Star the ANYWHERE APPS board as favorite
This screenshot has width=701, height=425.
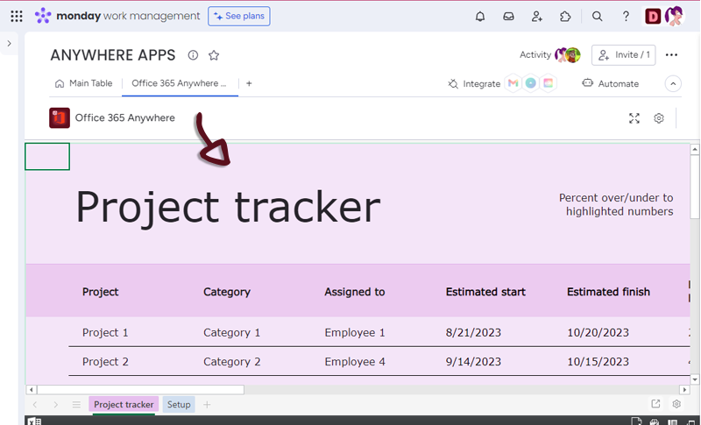coord(214,55)
